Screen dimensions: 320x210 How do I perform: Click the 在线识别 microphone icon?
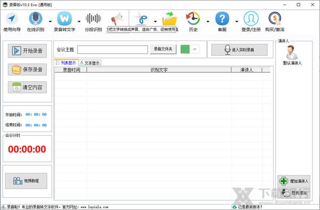[x=36, y=18]
